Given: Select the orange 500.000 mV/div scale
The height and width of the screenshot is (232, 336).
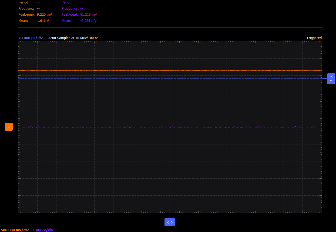Looking at the screenshot, I should click(x=15, y=230).
